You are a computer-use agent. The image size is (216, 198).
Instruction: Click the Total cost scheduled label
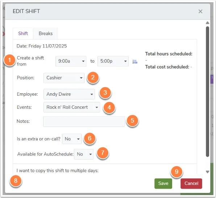point(167,67)
